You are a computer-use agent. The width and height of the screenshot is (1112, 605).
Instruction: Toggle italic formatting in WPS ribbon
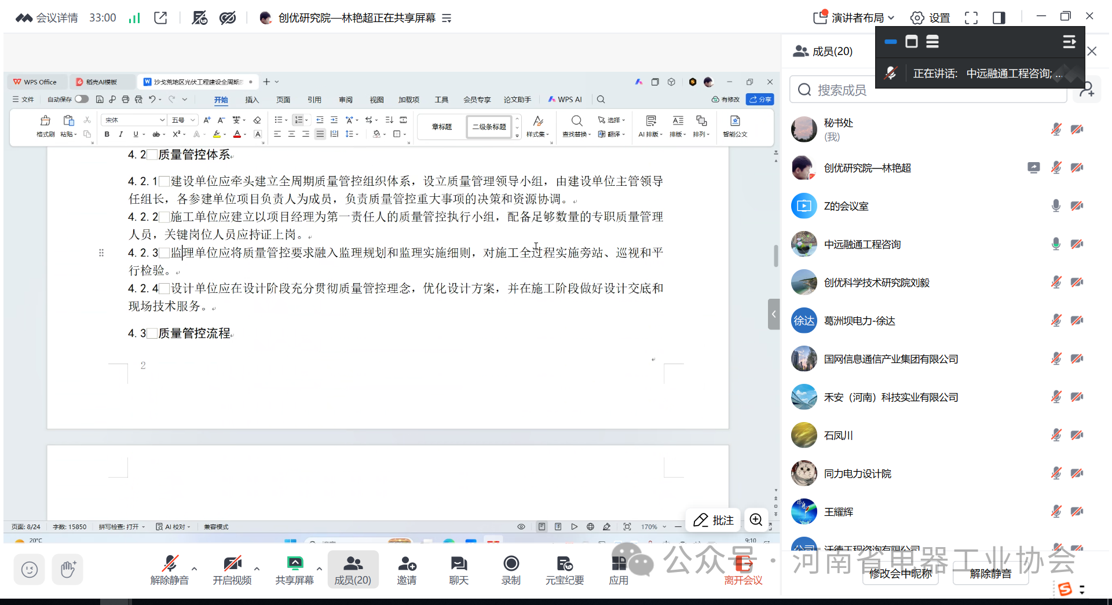[x=120, y=134]
